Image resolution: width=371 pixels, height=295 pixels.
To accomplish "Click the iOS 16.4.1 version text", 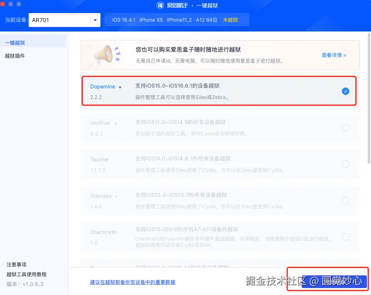I will [x=124, y=20].
